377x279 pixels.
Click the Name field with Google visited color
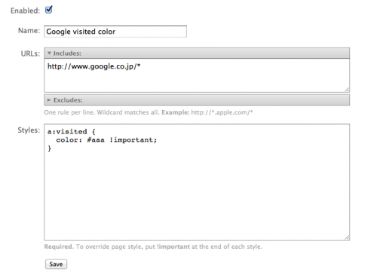click(x=115, y=32)
